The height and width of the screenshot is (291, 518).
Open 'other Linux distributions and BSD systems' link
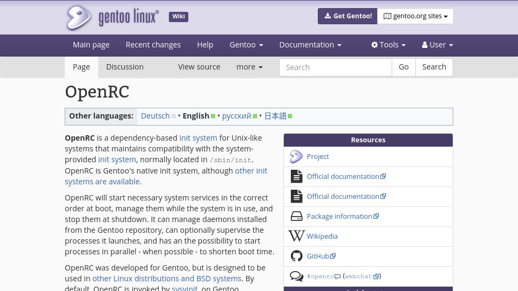[x=167, y=279]
